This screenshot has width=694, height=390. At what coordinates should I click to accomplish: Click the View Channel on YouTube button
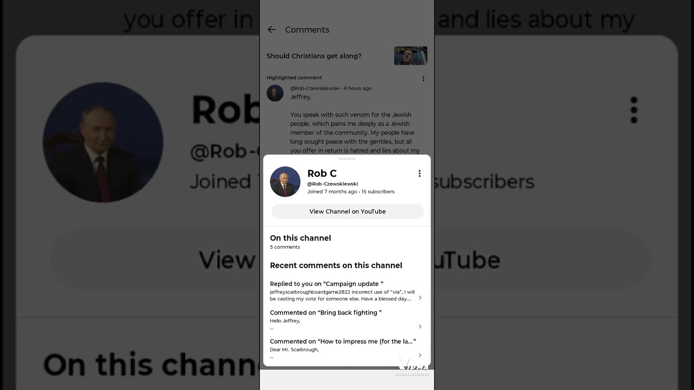(x=348, y=211)
